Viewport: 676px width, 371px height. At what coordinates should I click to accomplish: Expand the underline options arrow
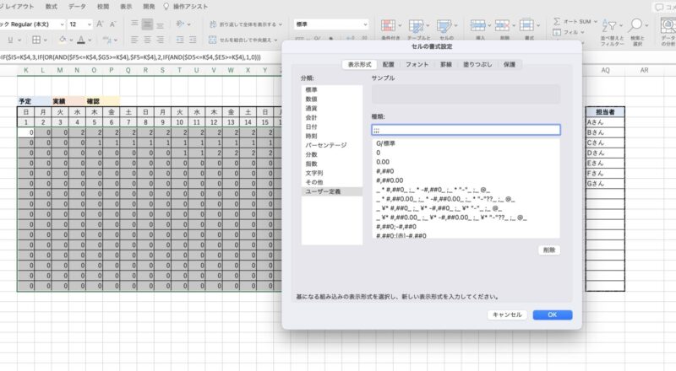19,40
